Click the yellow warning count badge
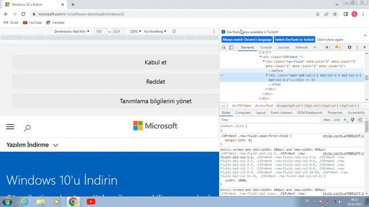Viewport: 369px width, 207px height. point(338,47)
